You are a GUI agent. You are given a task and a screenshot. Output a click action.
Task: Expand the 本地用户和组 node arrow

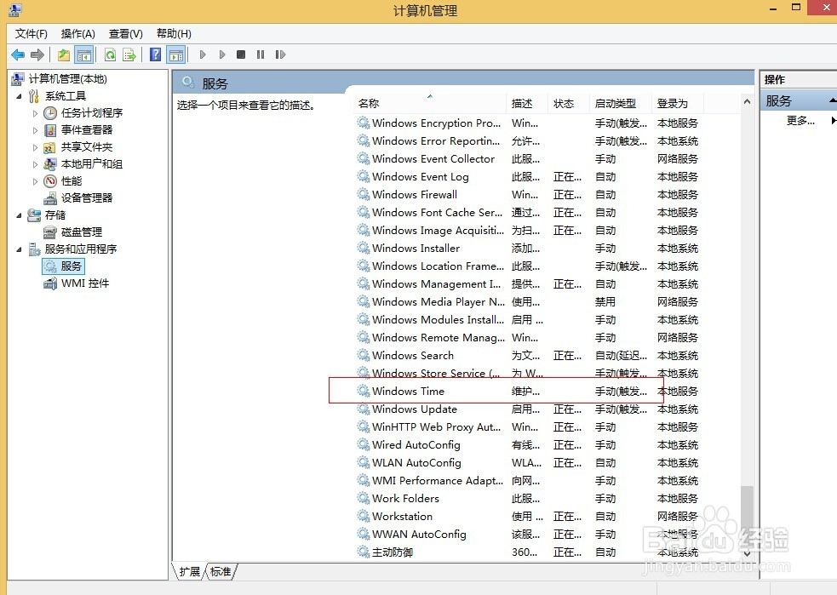(35, 164)
